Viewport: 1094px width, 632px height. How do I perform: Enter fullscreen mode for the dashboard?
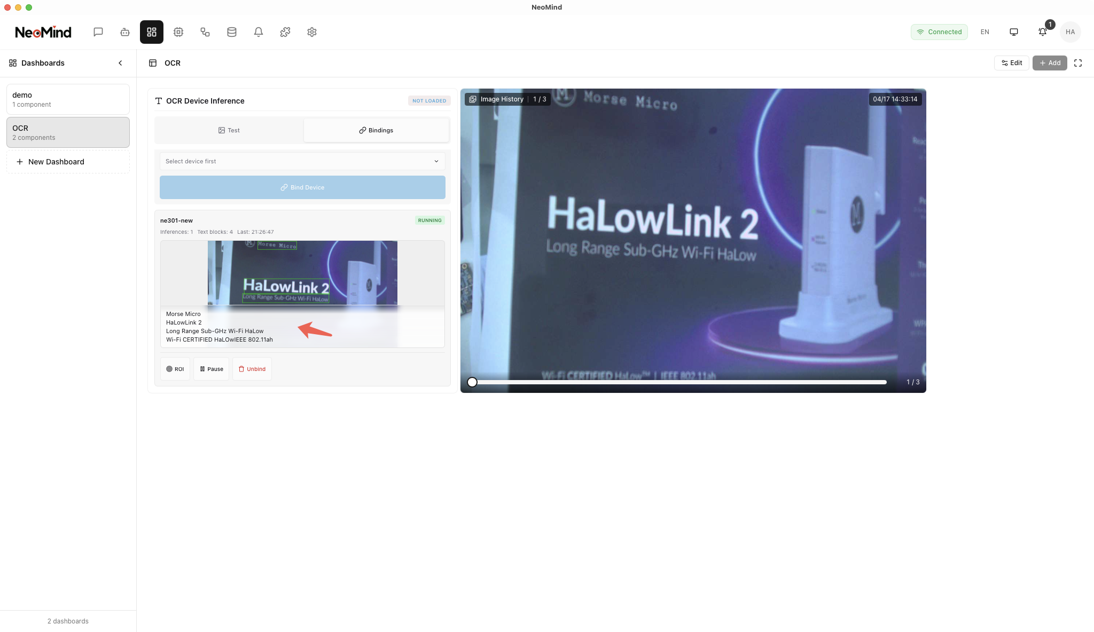1078,63
